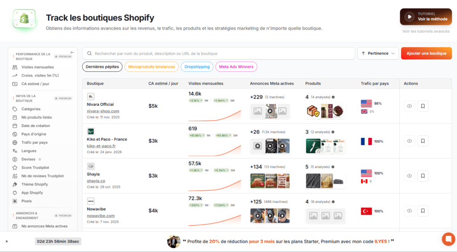This screenshot has height=252, width=457.
Task: Click the Nivara Official visits trend chart
Action: click(215, 115)
